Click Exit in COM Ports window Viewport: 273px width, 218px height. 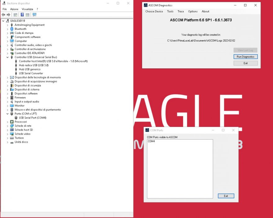(226, 196)
